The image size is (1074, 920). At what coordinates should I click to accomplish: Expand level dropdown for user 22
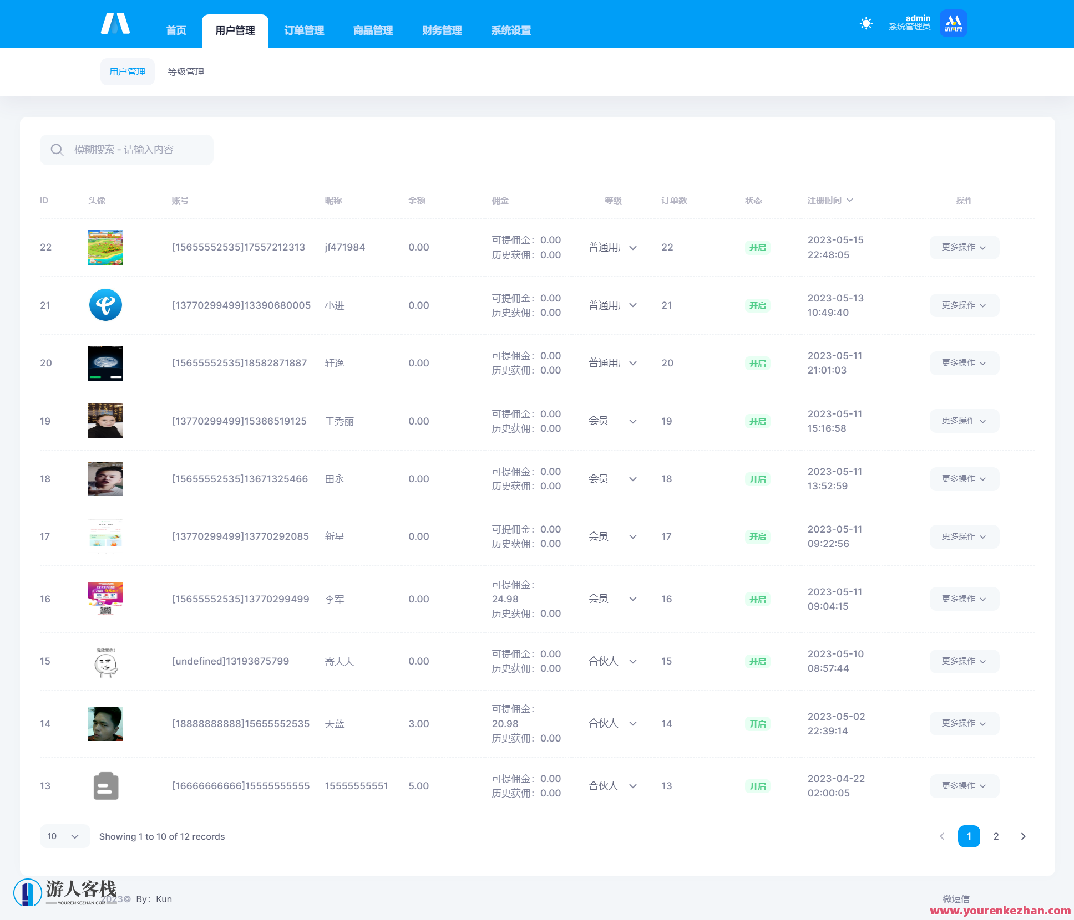[612, 248]
